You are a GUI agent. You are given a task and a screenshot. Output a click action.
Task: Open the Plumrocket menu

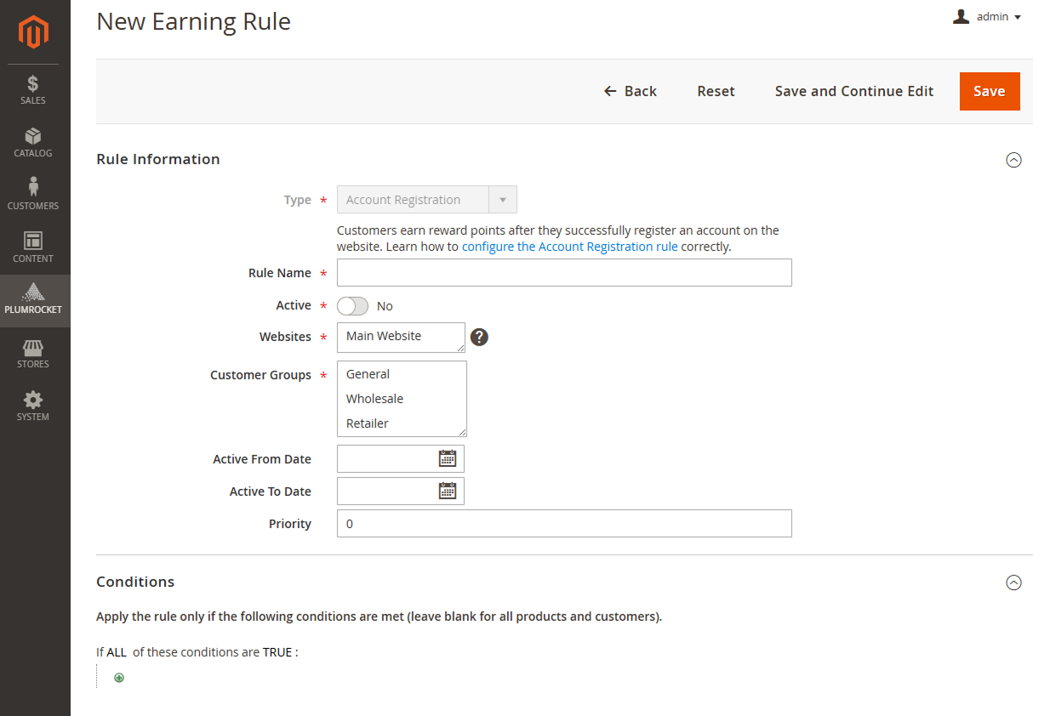(x=34, y=300)
